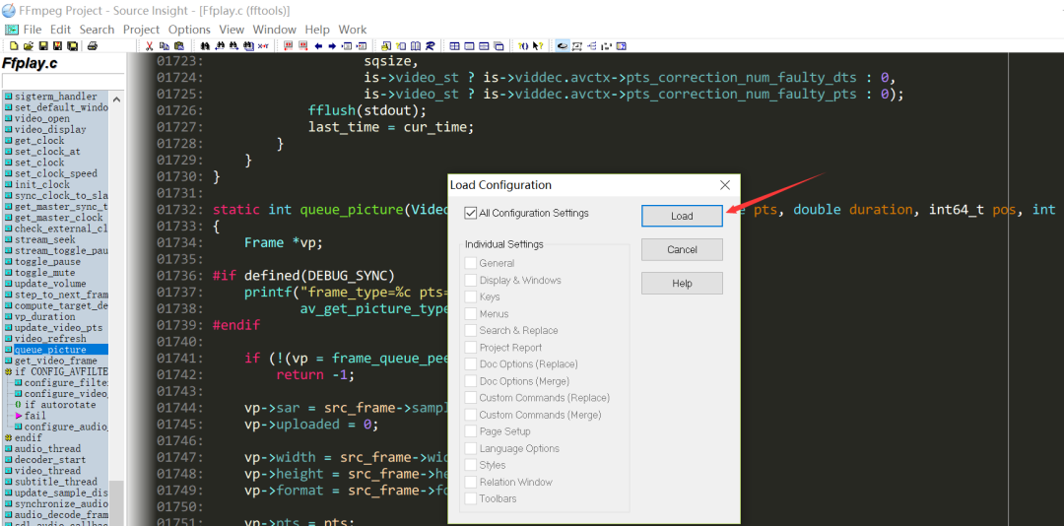The height and width of the screenshot is (526, 1064).
Task: Open the Work menu
Action: [353, 30]
